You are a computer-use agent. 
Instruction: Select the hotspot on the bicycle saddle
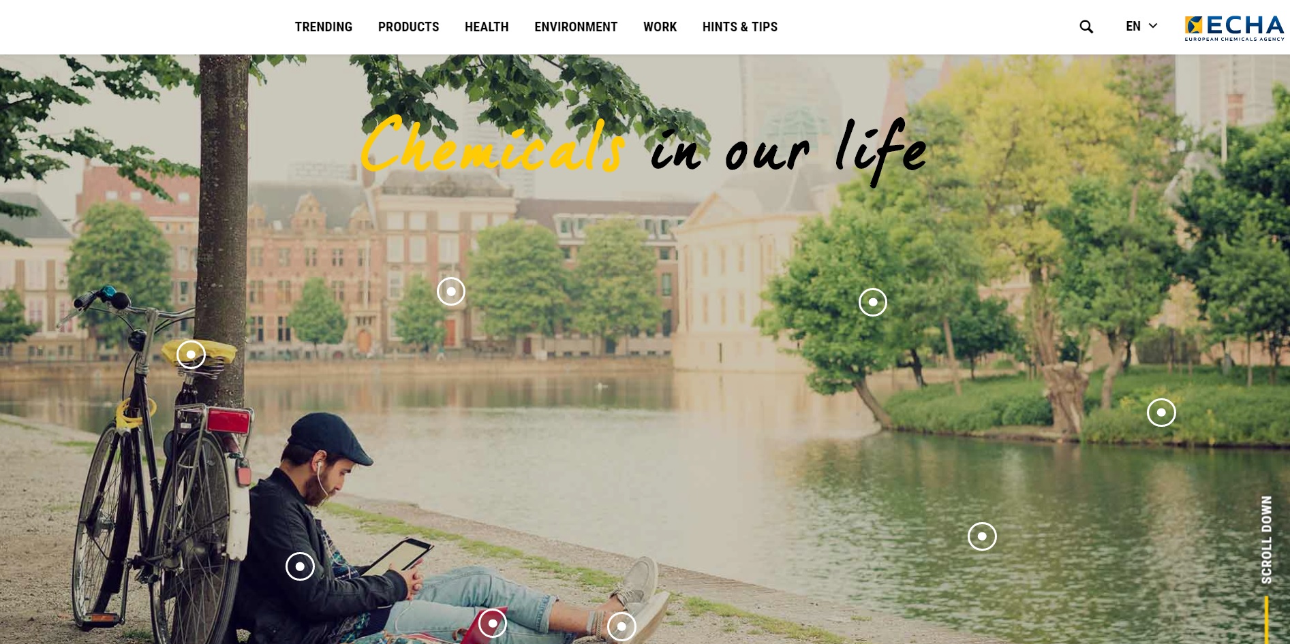coord(191,355)
